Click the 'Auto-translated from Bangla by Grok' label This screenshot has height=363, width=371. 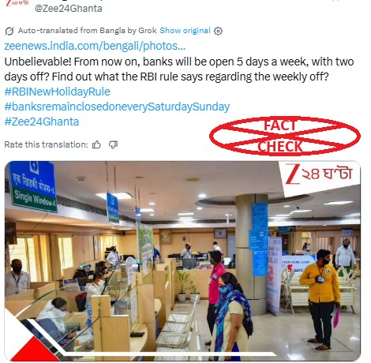(x=87, y=31)
